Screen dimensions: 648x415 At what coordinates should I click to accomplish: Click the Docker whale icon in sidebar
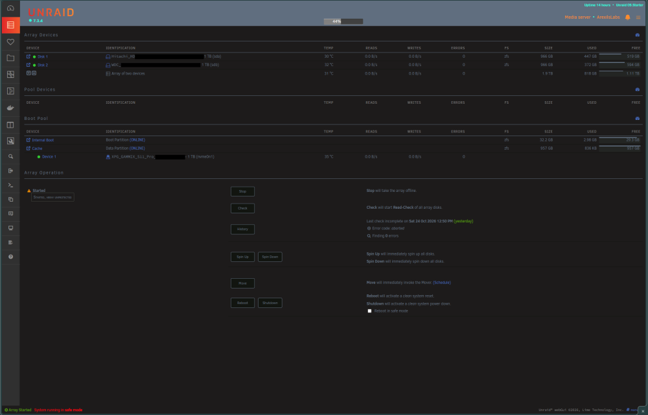pyautogui.click(x=11, y=108)
